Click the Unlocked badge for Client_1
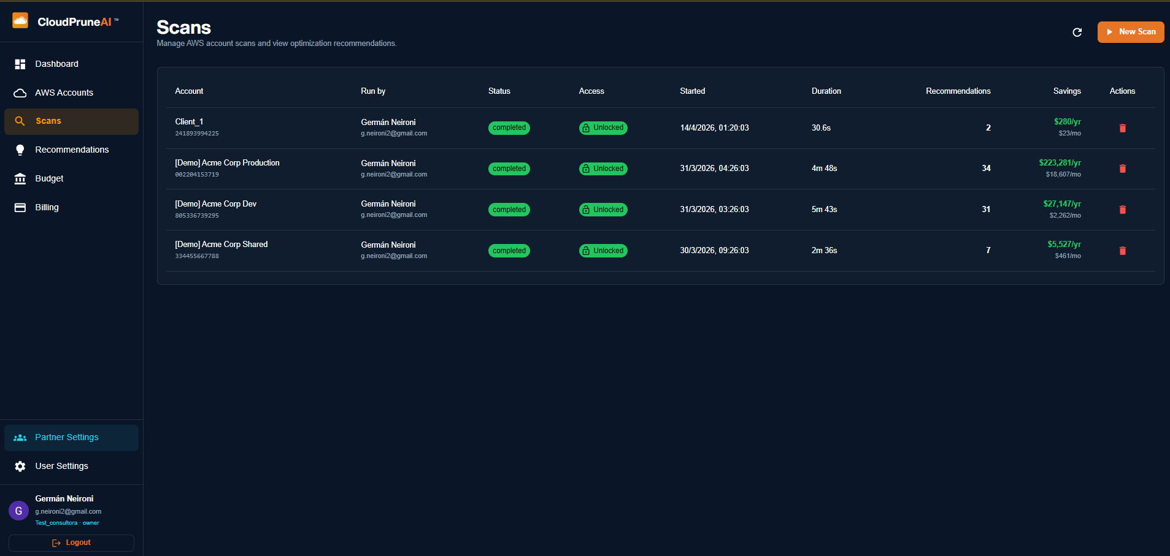The image size is (1170, 556). (603, 128)
